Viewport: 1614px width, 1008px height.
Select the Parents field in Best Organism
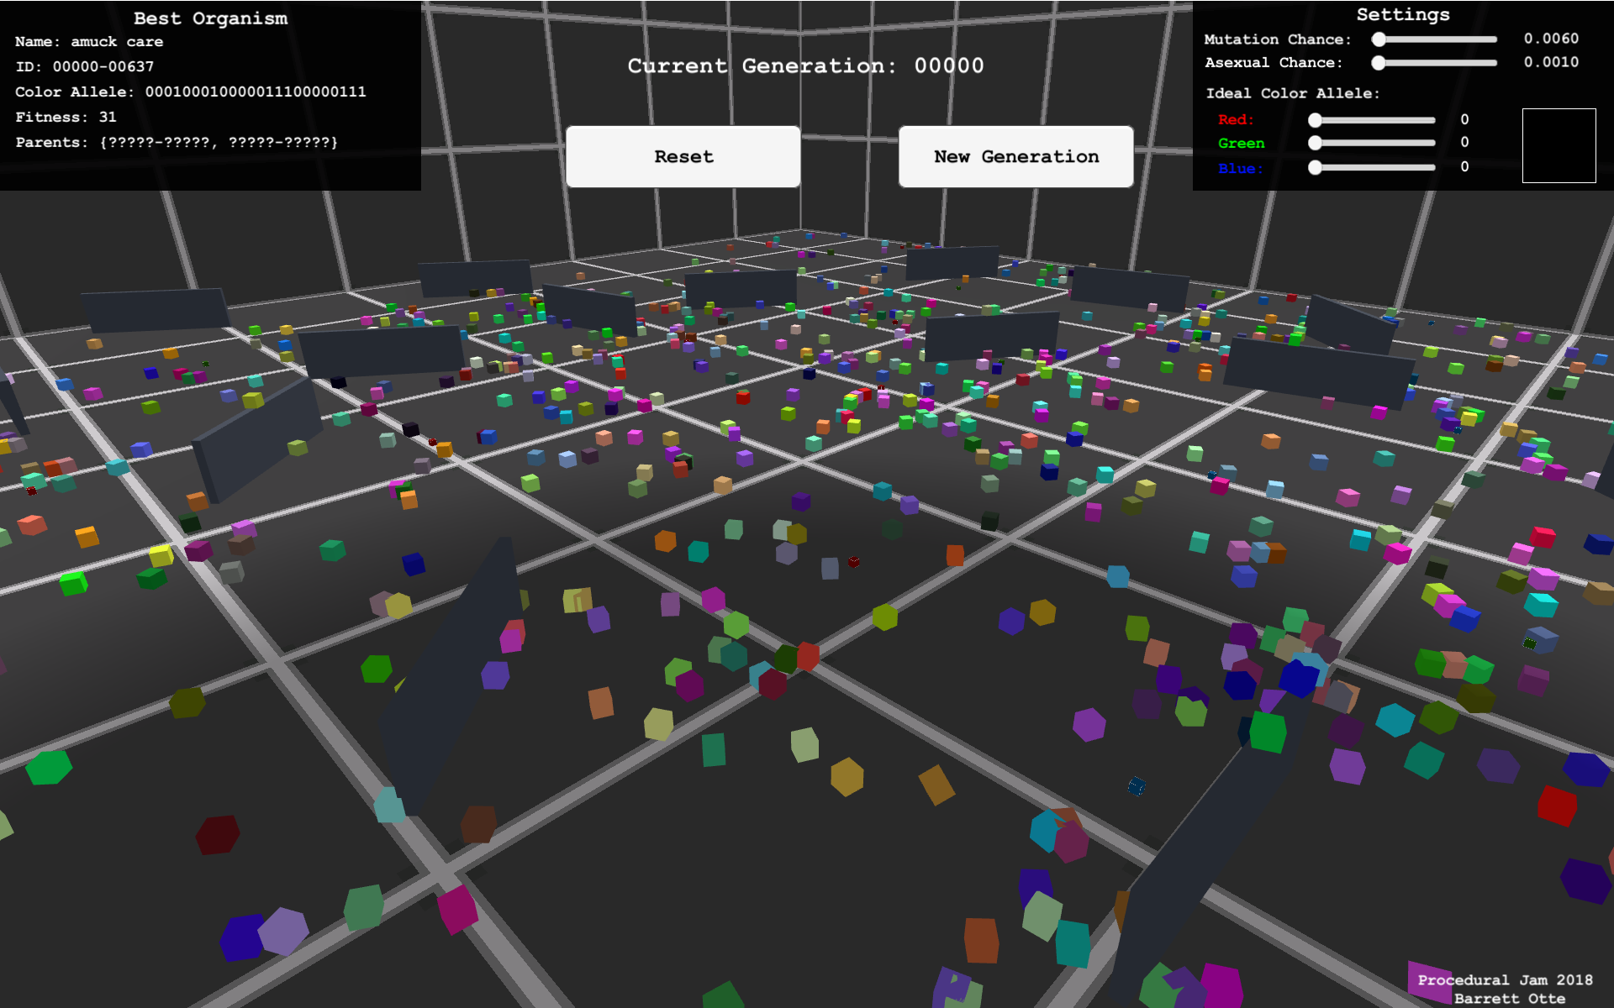coord(177,143)
